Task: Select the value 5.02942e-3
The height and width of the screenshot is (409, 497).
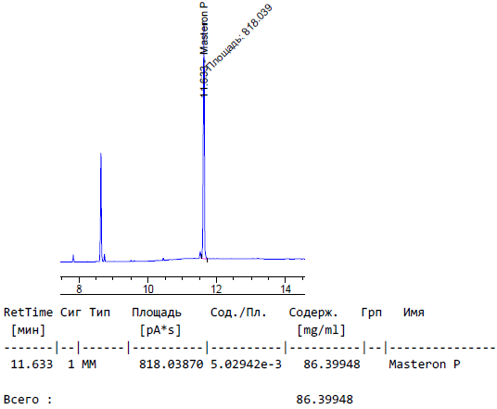Action: point(246,364)
